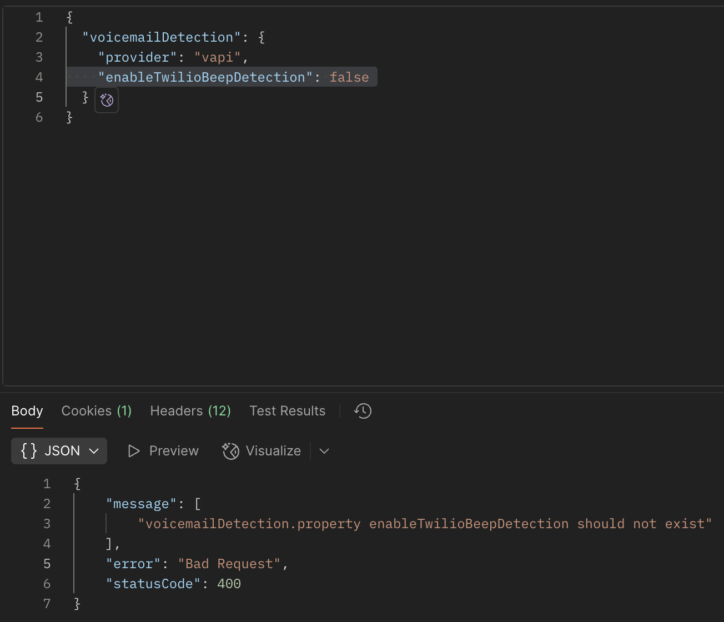The image size is (724, 622).
Task: Click the Bad Request error value
Action: 229,563
